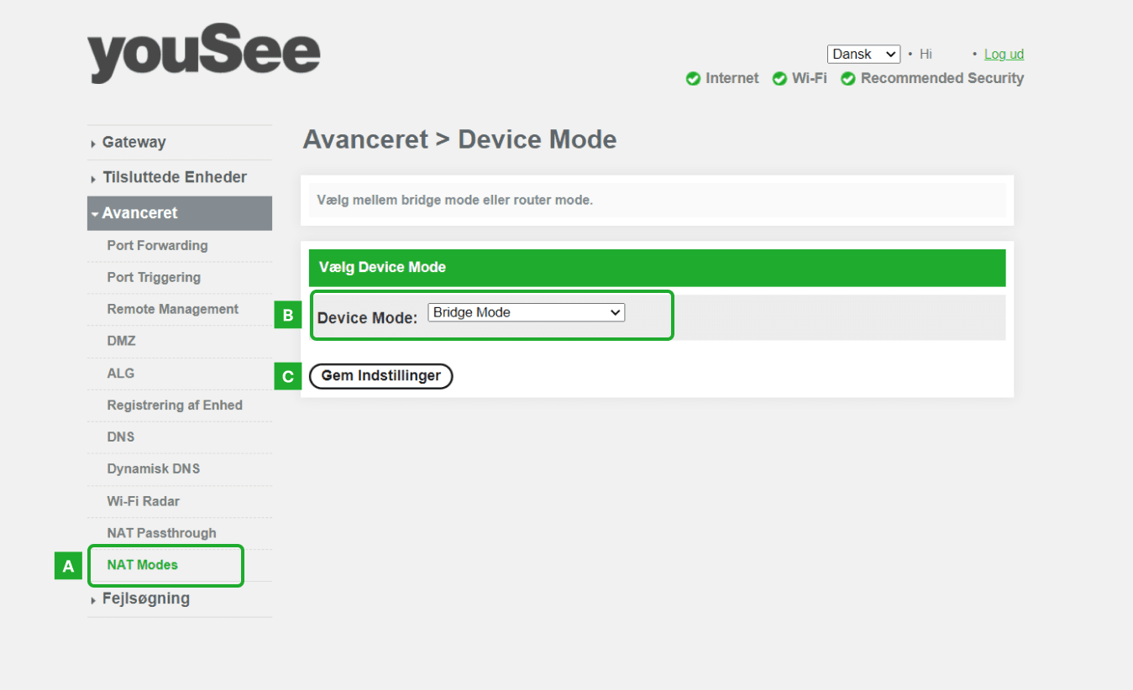The width and height of the screenshot is (1133, 690).
Task: Collapse the Avanceret menu section
Action: tap(139, 213)
